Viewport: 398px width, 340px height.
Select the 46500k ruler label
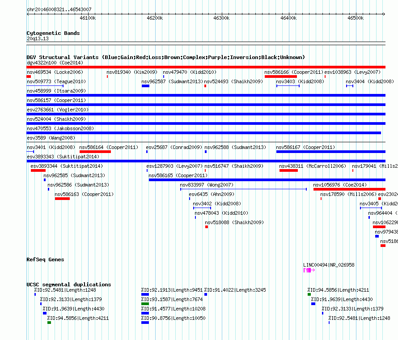click(356, 18)
